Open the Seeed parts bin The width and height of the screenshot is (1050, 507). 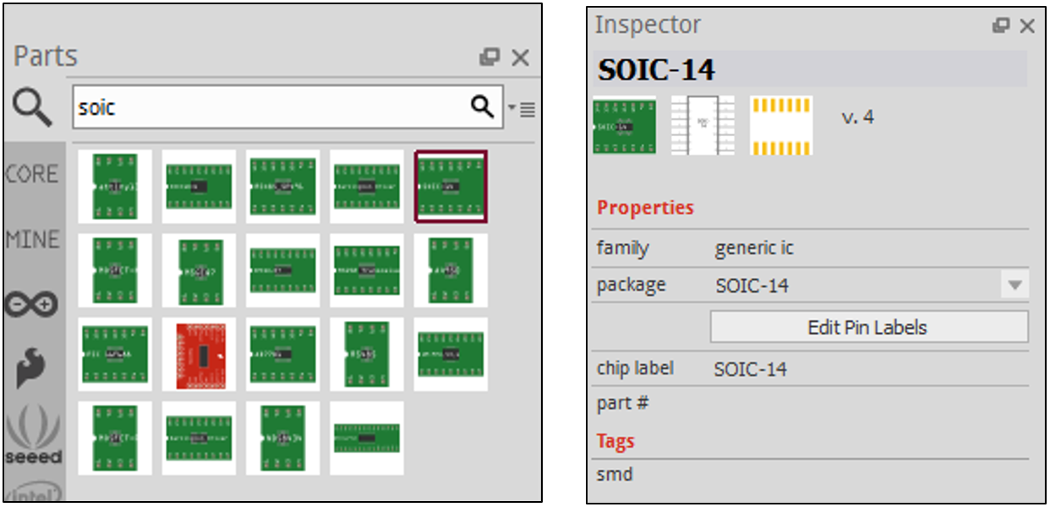[33, 434]
